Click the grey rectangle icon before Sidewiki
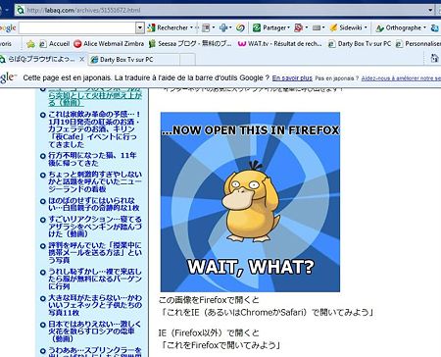The image size is (441, 357). coord(317,28)
